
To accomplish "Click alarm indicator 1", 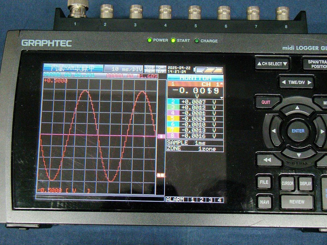I will (x=192, y=200).
